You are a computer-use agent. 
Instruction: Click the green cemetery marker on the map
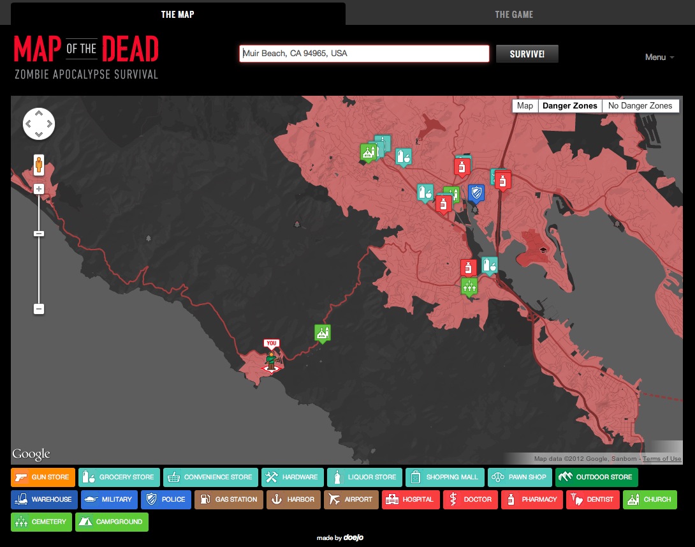tap(469, 286)
